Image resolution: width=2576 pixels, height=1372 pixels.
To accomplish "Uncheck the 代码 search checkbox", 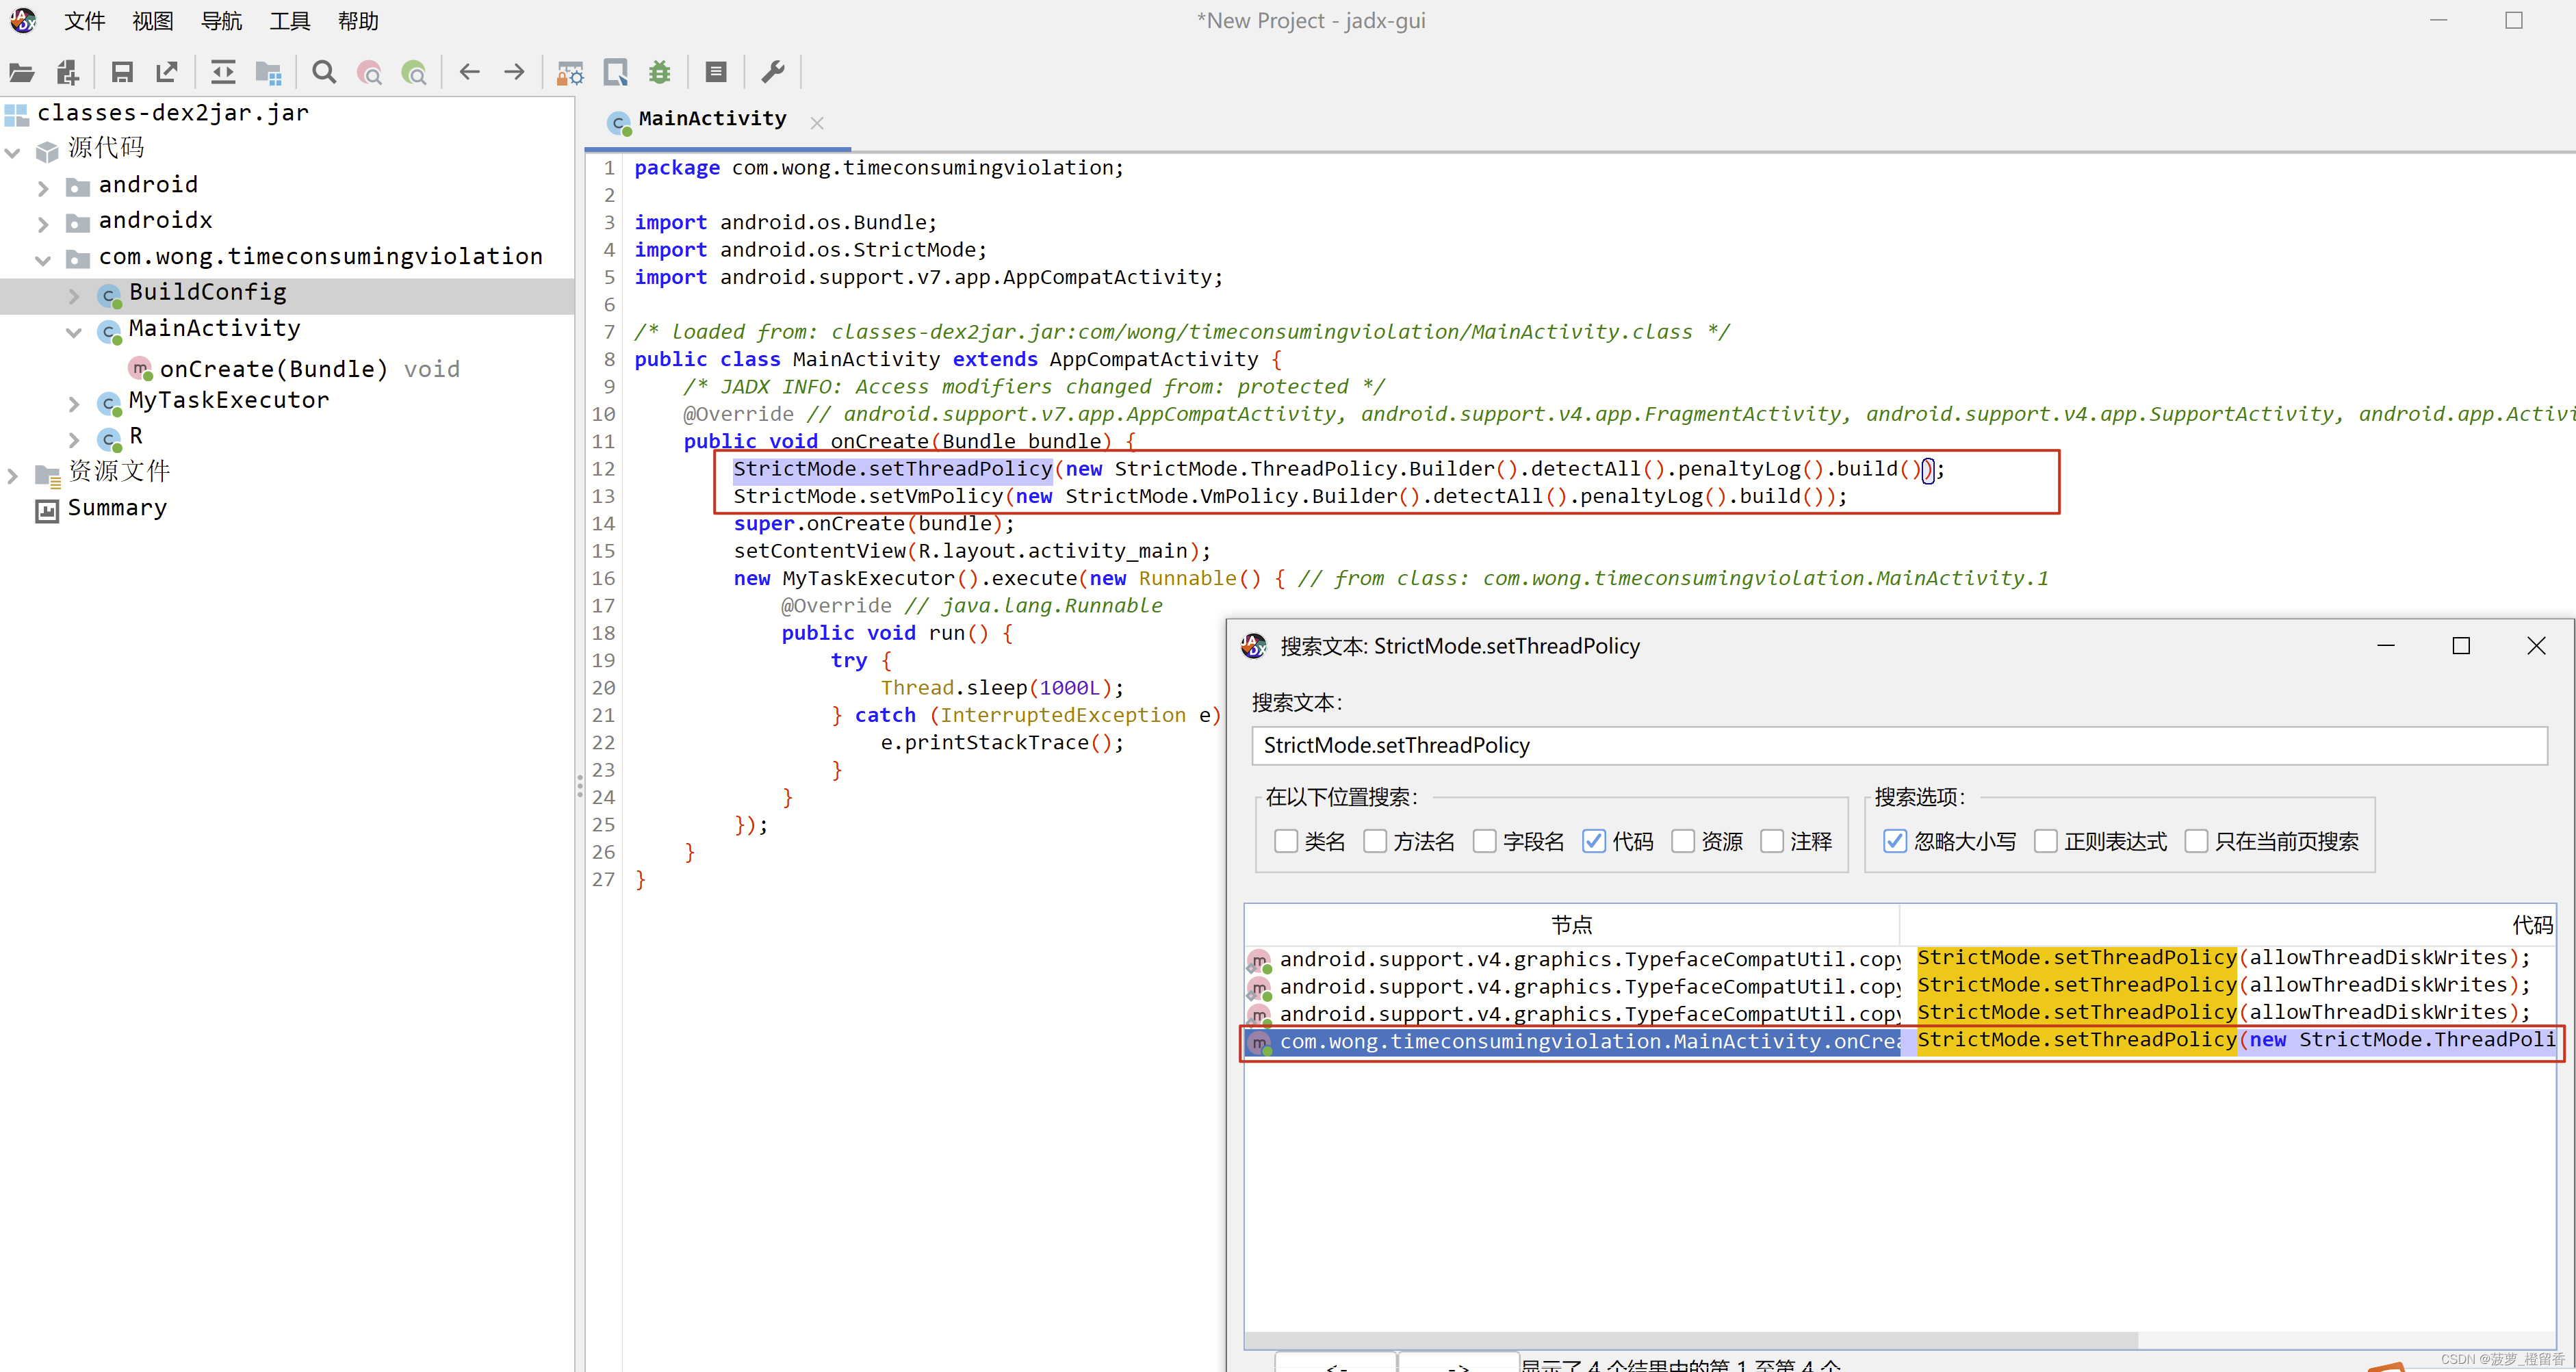I will point(1594,841).
